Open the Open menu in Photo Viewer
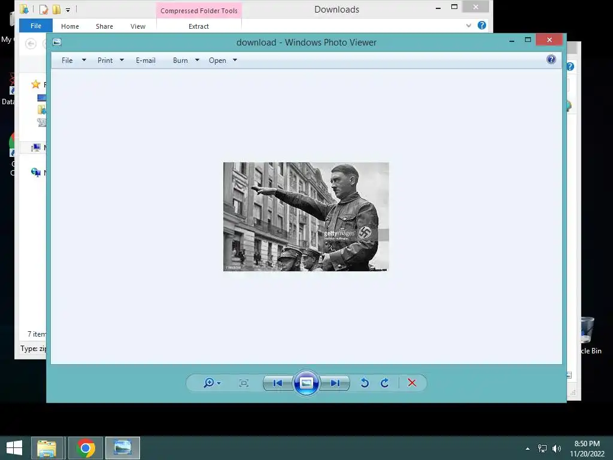The image size is (613, 460). click(217, 60)
